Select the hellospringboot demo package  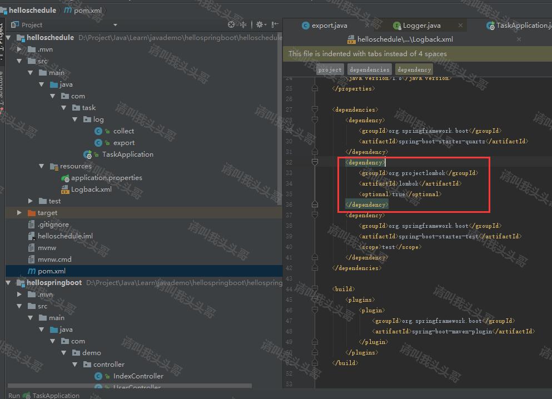point(92,352)
